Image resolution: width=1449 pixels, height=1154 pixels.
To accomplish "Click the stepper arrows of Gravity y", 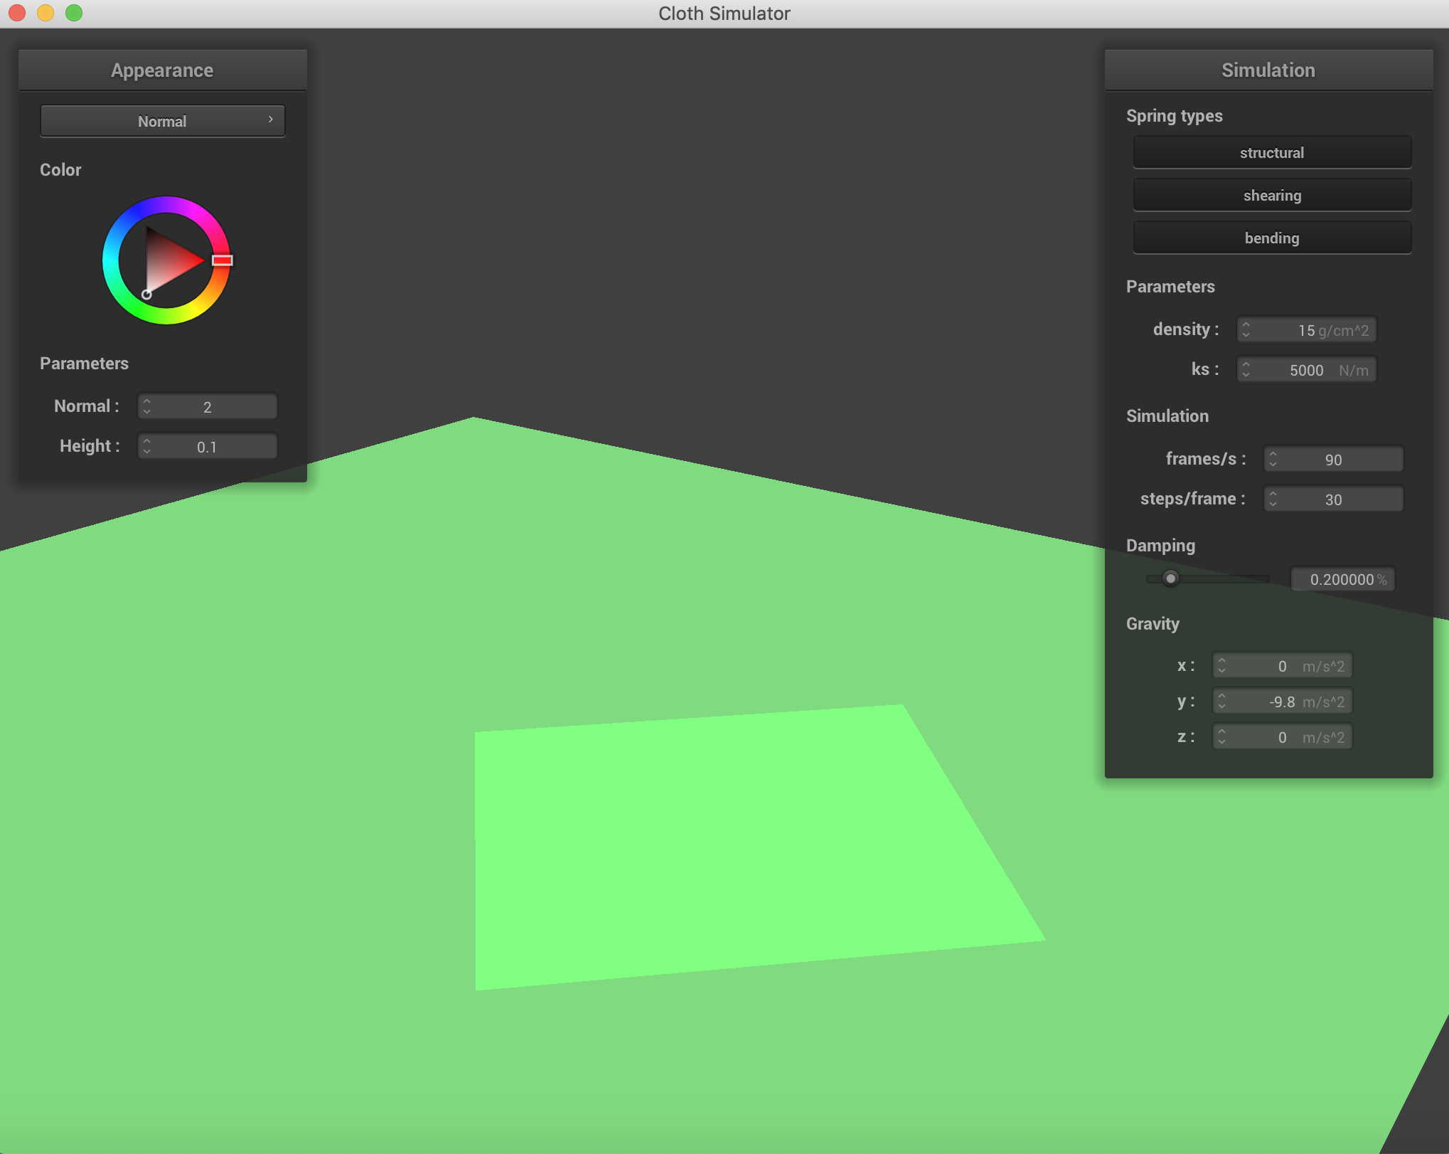I will click(x=1221, y=701).
